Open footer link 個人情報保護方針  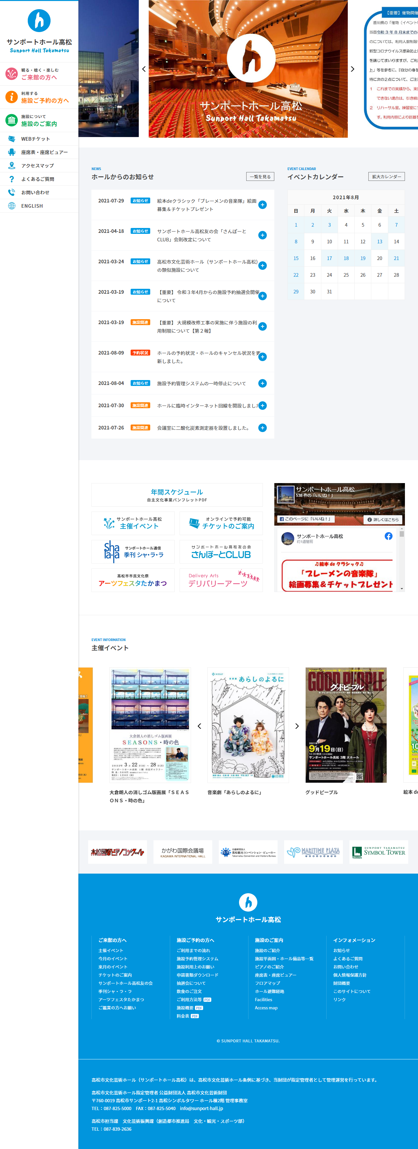349,975
